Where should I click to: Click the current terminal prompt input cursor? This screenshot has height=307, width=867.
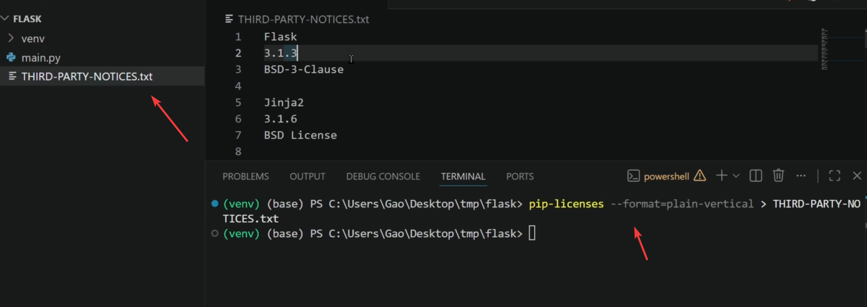pos(532,233)
